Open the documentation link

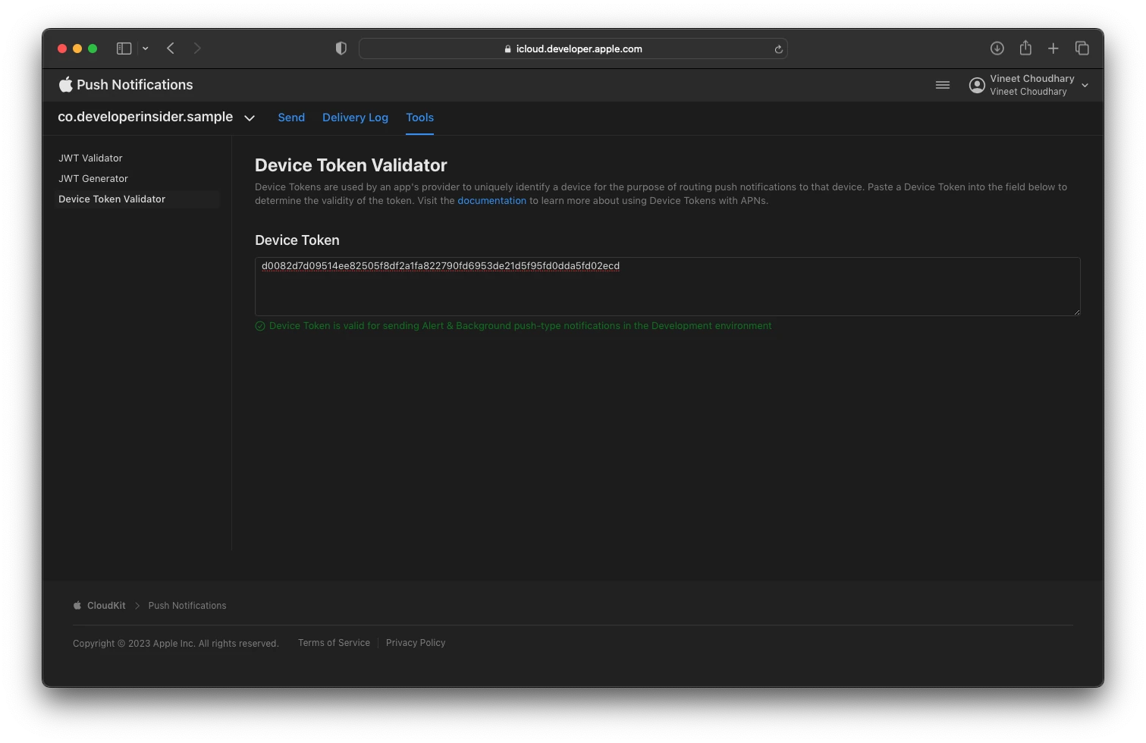click(491, 201)
